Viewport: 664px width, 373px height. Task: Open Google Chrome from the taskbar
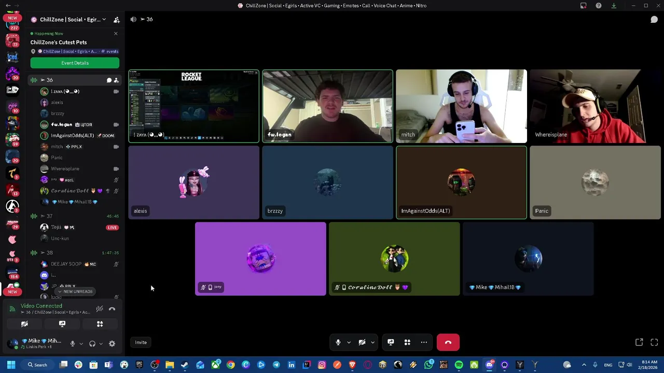pyautogui.click(x=230, y=365)
